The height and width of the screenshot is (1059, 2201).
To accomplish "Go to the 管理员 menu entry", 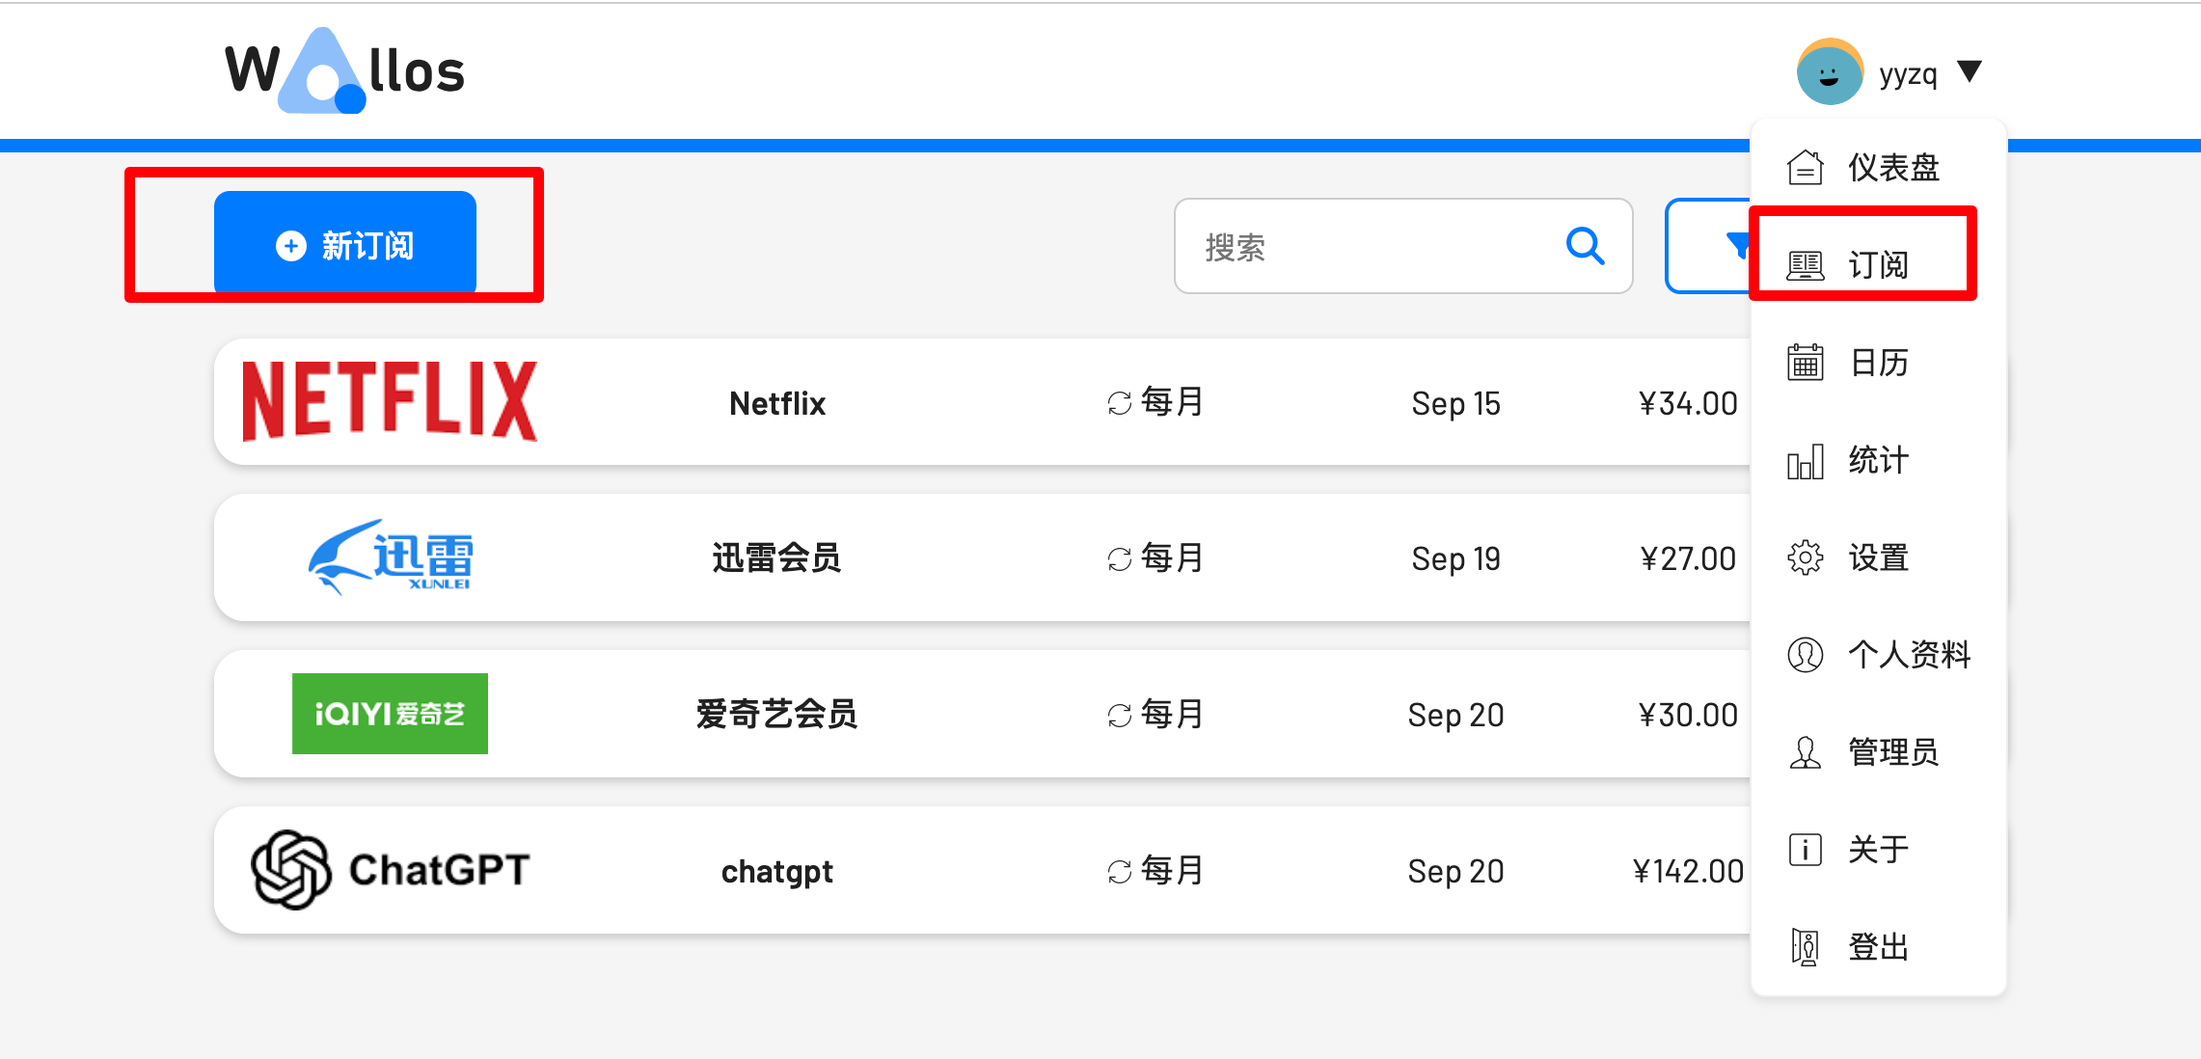I will pyautogui.click(x=1892, y=752).
